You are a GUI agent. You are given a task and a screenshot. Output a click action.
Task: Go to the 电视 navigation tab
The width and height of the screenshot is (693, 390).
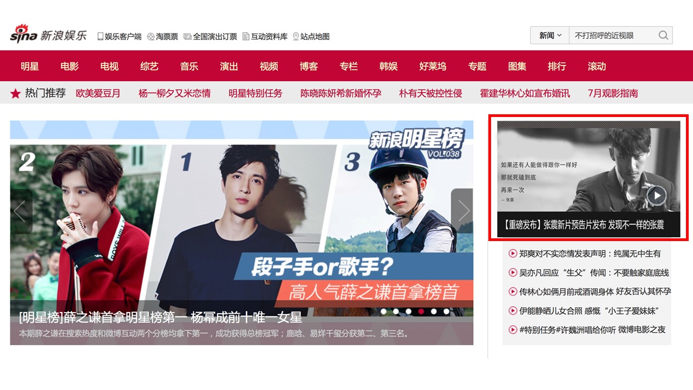(x=109, y=66)
